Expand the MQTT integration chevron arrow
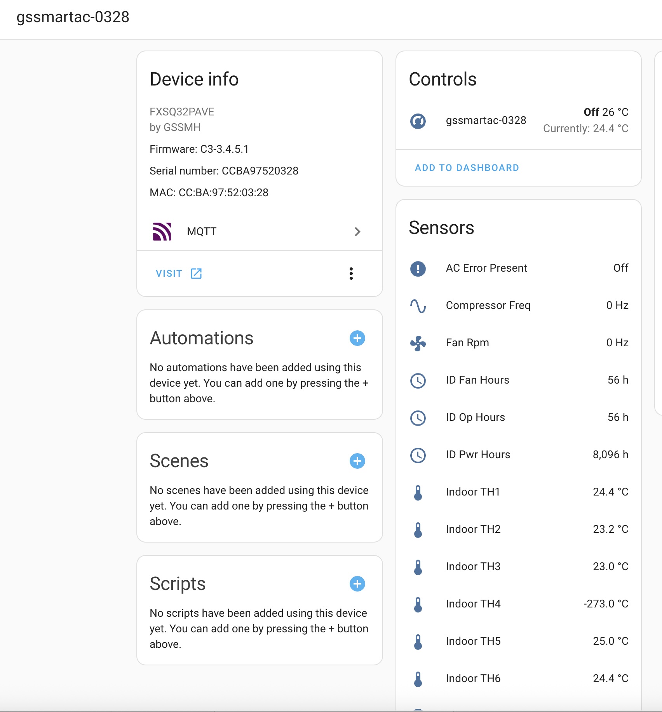Viewport: 662px width, 712px height. [357, 232]
